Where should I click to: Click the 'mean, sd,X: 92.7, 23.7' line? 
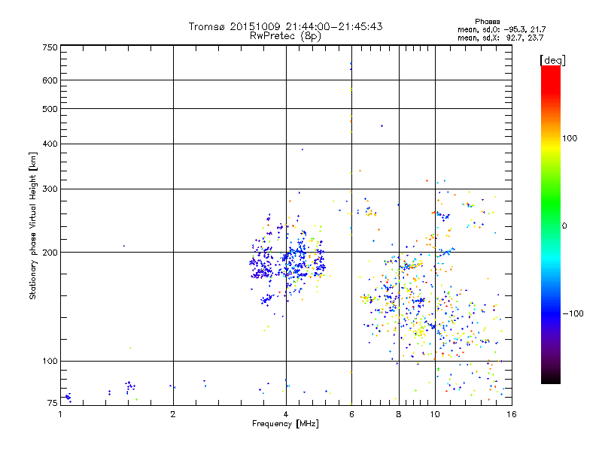coord(500,38)
